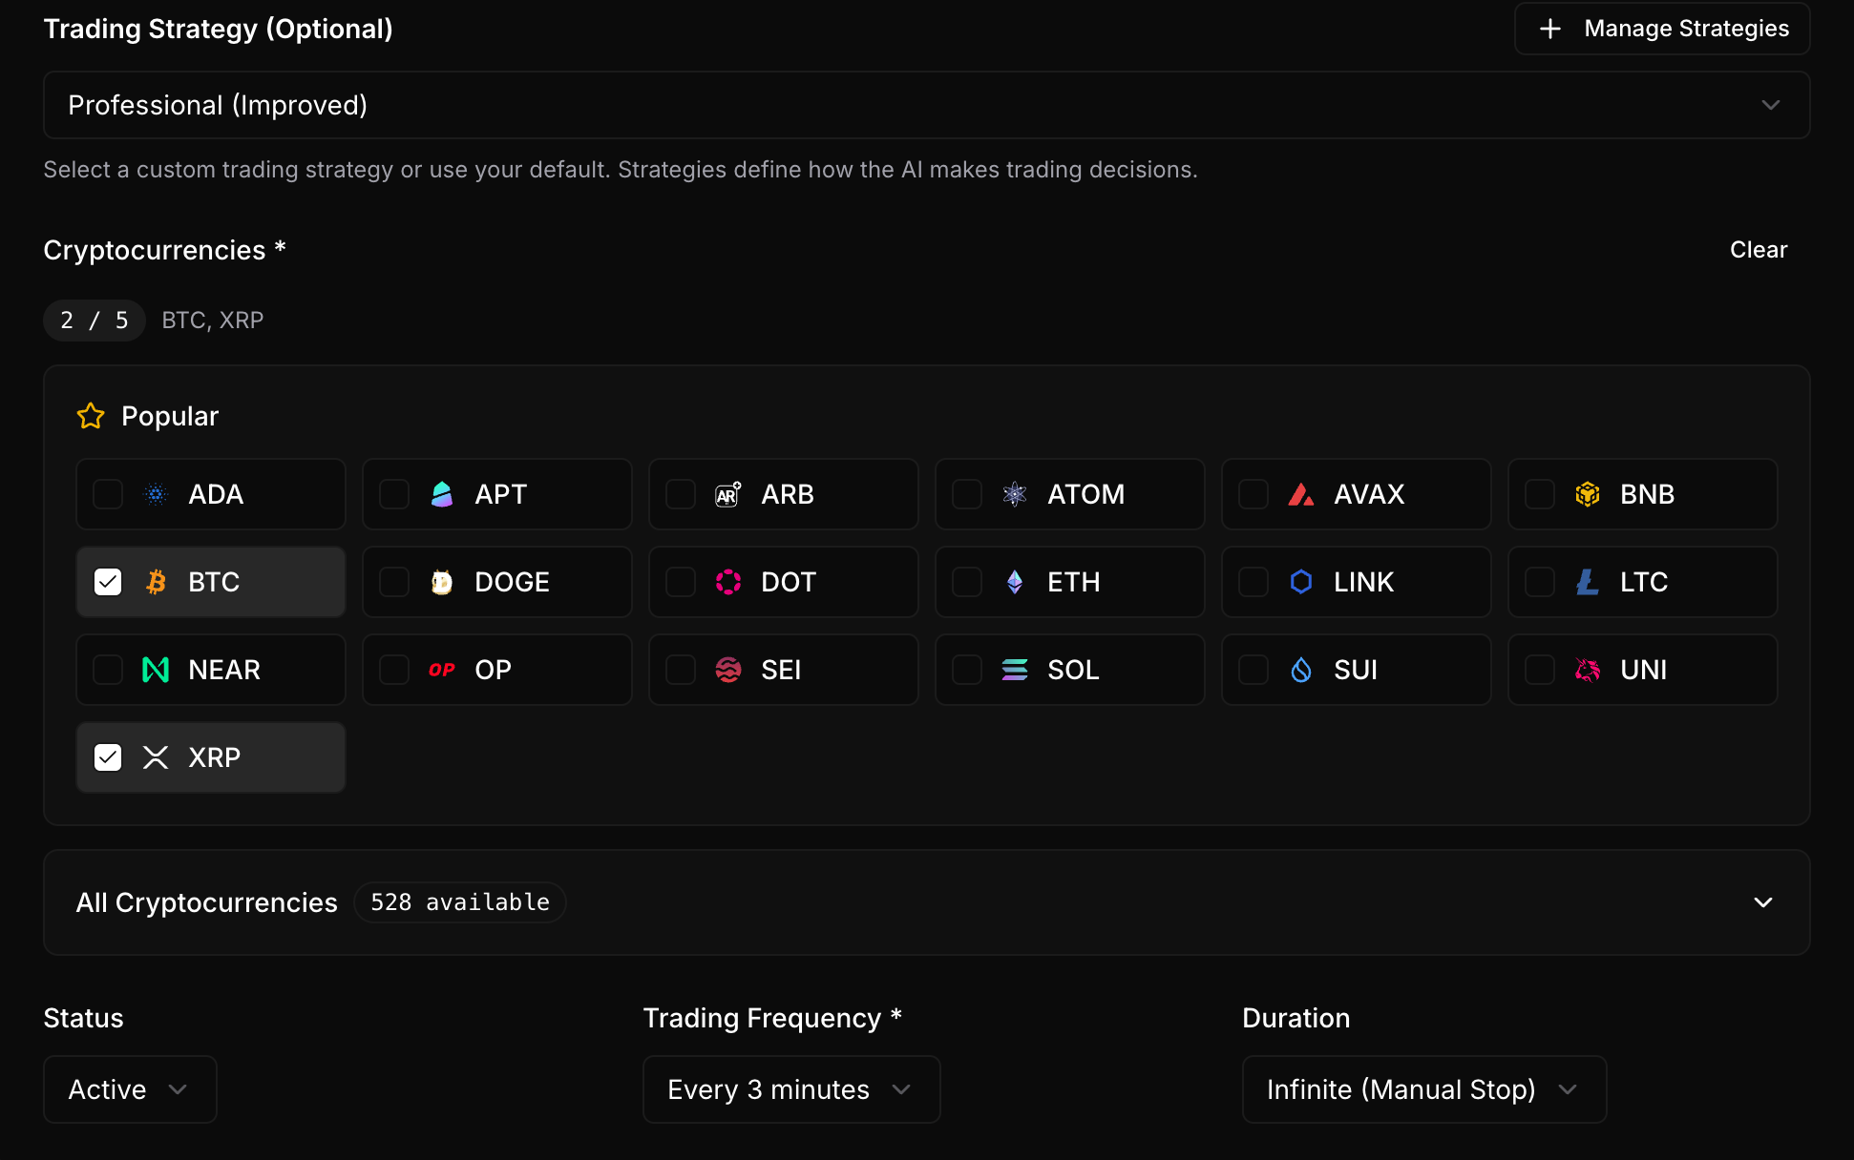Open the Status dropdown set to Active

coord(129,1088)
